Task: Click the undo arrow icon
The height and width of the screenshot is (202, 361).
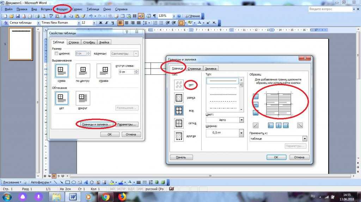Action: click(91, 16)
